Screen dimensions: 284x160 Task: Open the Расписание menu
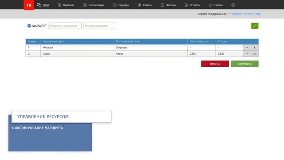[93, 5]
